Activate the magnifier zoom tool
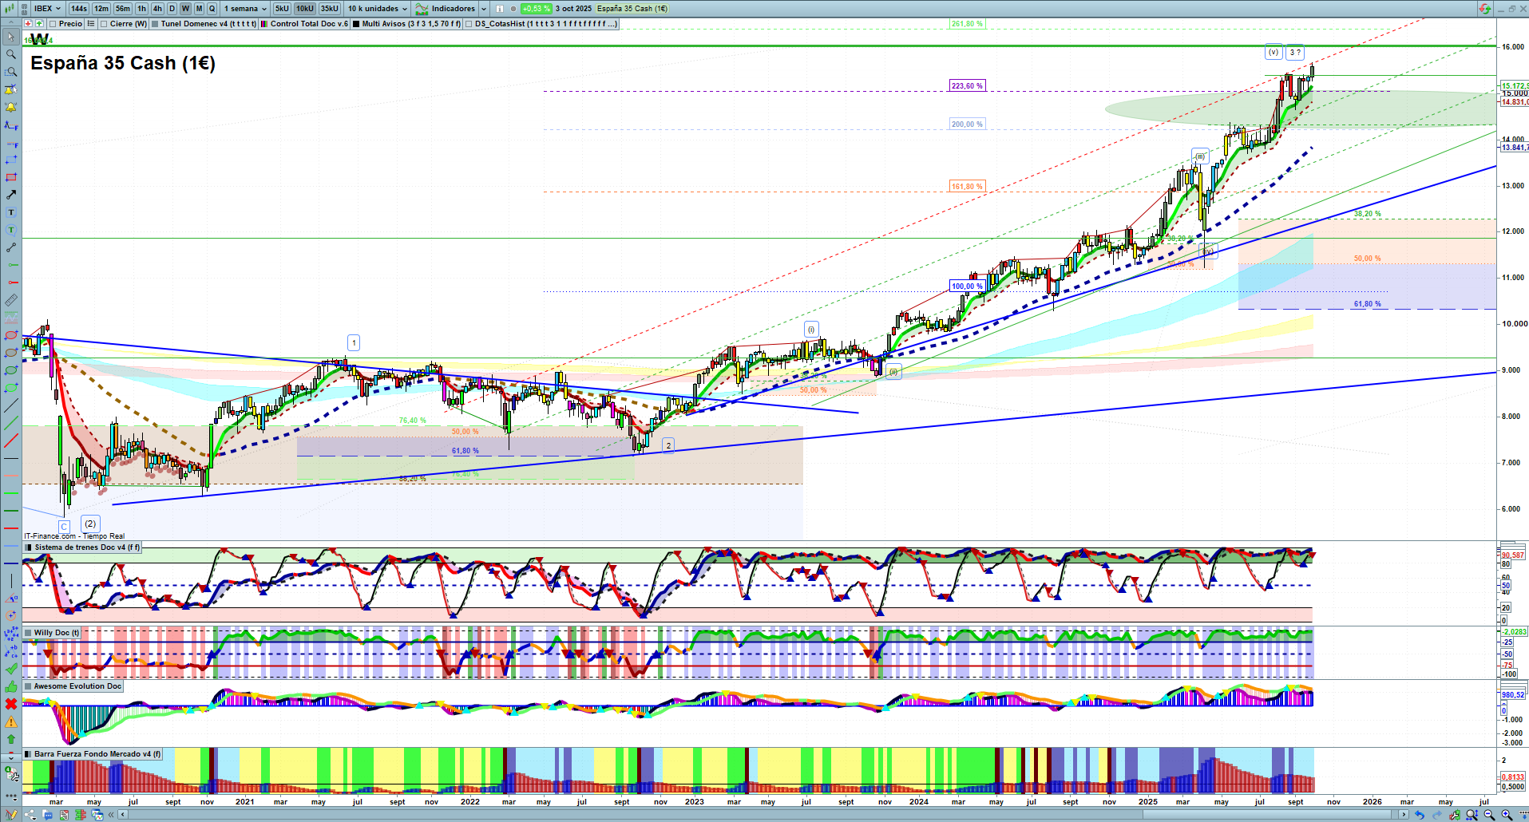 coord(11,54)
